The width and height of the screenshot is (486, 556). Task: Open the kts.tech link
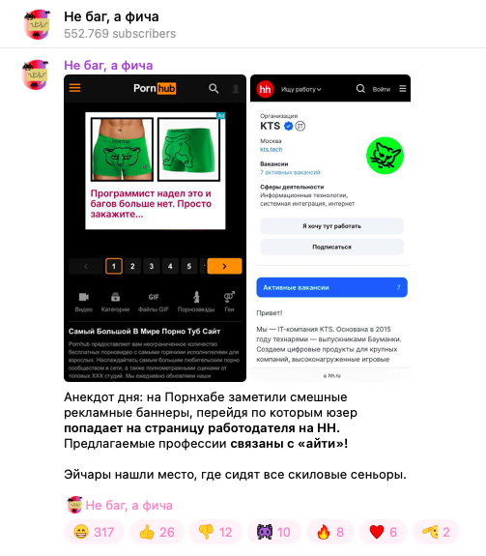(x=271, y=149)
